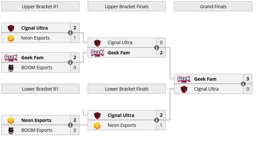The image size is (258, 144).
Task: Click Geek Fam logo in Upper Bracket Finals
Action: [97, 53]
